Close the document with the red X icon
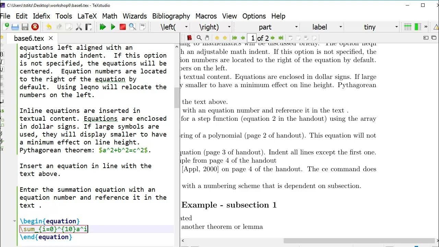 point(35,27)
